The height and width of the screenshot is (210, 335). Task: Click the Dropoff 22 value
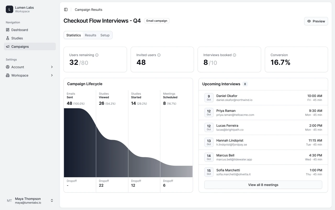point(101,185)
